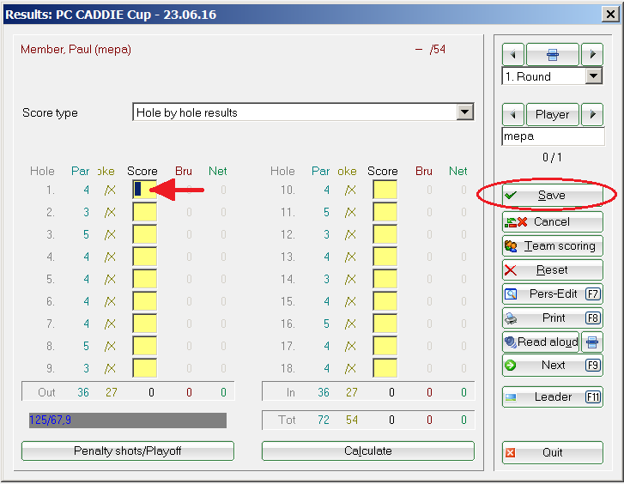Select Hole by hole results combo box

[303, 112]
